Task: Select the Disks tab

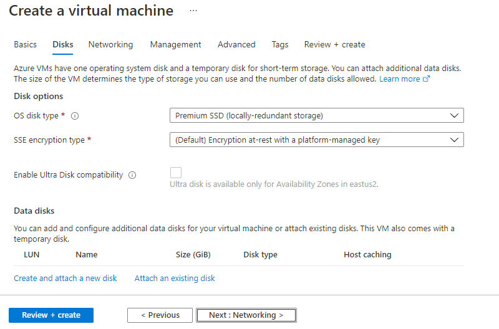Action: click(63, 44)
